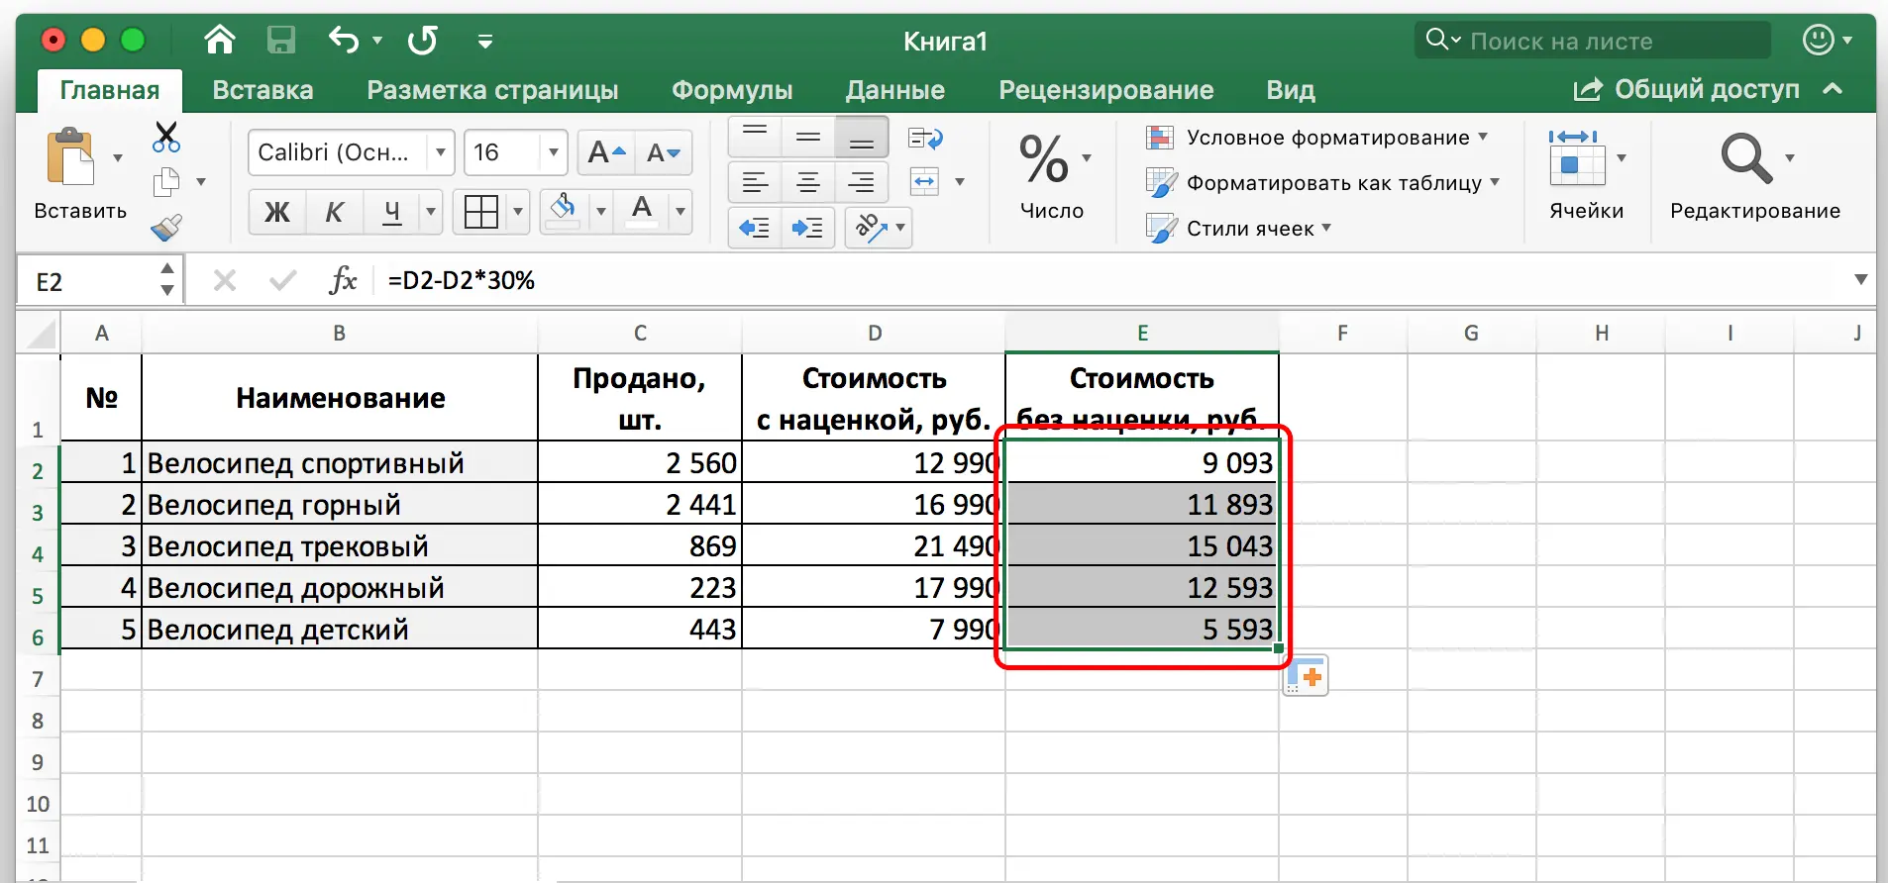Copy selection with the copy icon

166,182
